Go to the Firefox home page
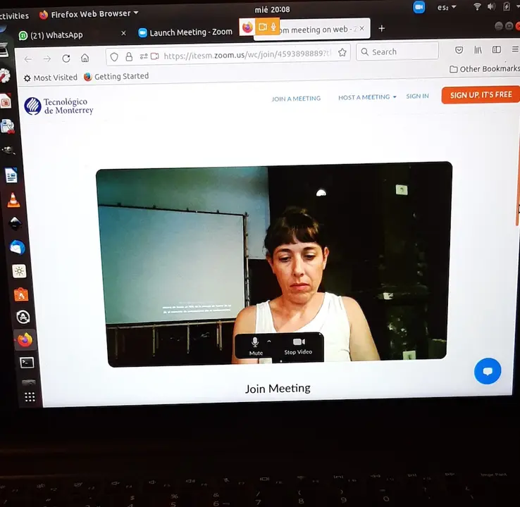 click(x=85, y=58)
